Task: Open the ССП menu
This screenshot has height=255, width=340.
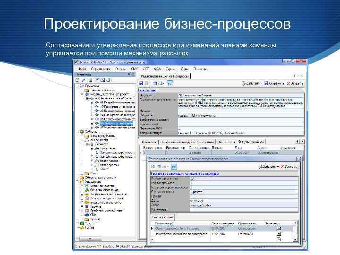Action: 146,69
